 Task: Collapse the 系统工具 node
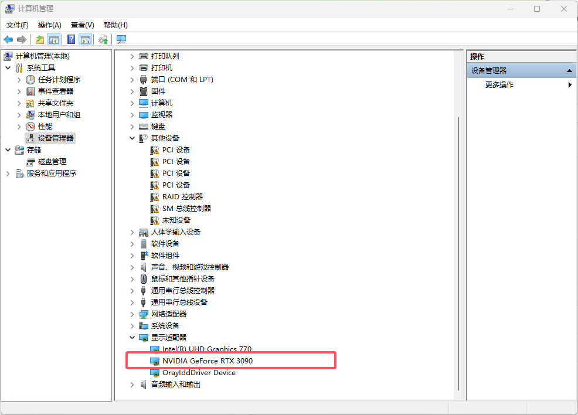point(8,68)
